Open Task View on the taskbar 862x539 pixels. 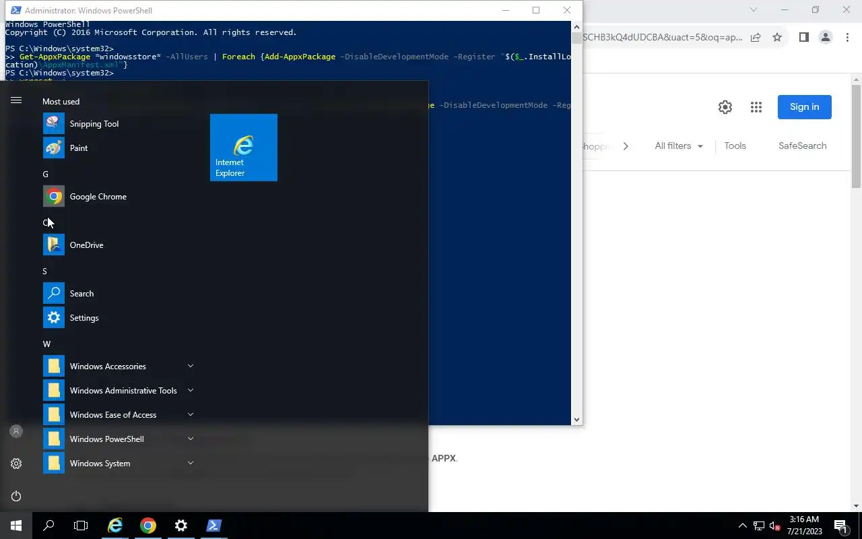(x=81, y=526)
